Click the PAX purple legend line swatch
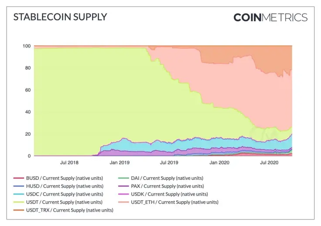321x226 pixels. coord(124,186)
